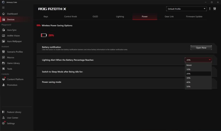Click the Feature Library icon
The image size is (221, 131).
[3, 112]
